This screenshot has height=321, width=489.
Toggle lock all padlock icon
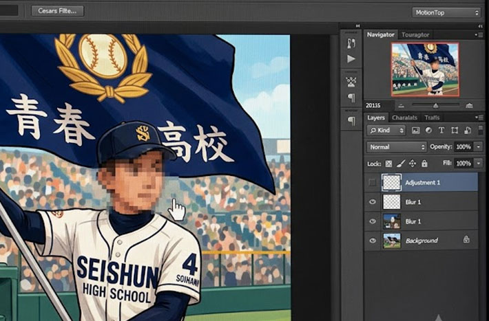[x=424, y=164]
